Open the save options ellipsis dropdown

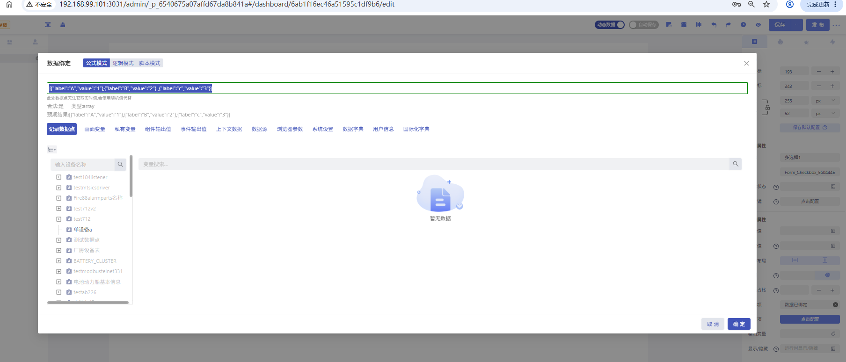point(797,25)
